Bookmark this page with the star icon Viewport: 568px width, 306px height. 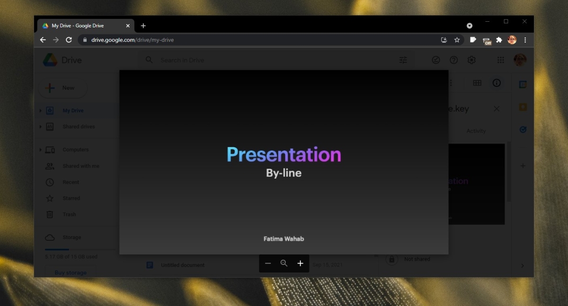tap(457, 40)
